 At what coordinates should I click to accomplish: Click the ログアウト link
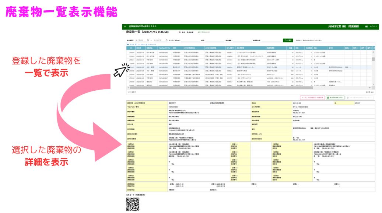coord(373,27)
